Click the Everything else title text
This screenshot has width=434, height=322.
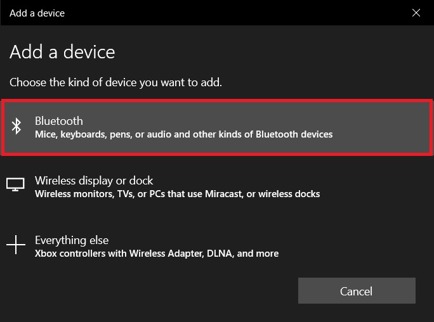[72, 240]
